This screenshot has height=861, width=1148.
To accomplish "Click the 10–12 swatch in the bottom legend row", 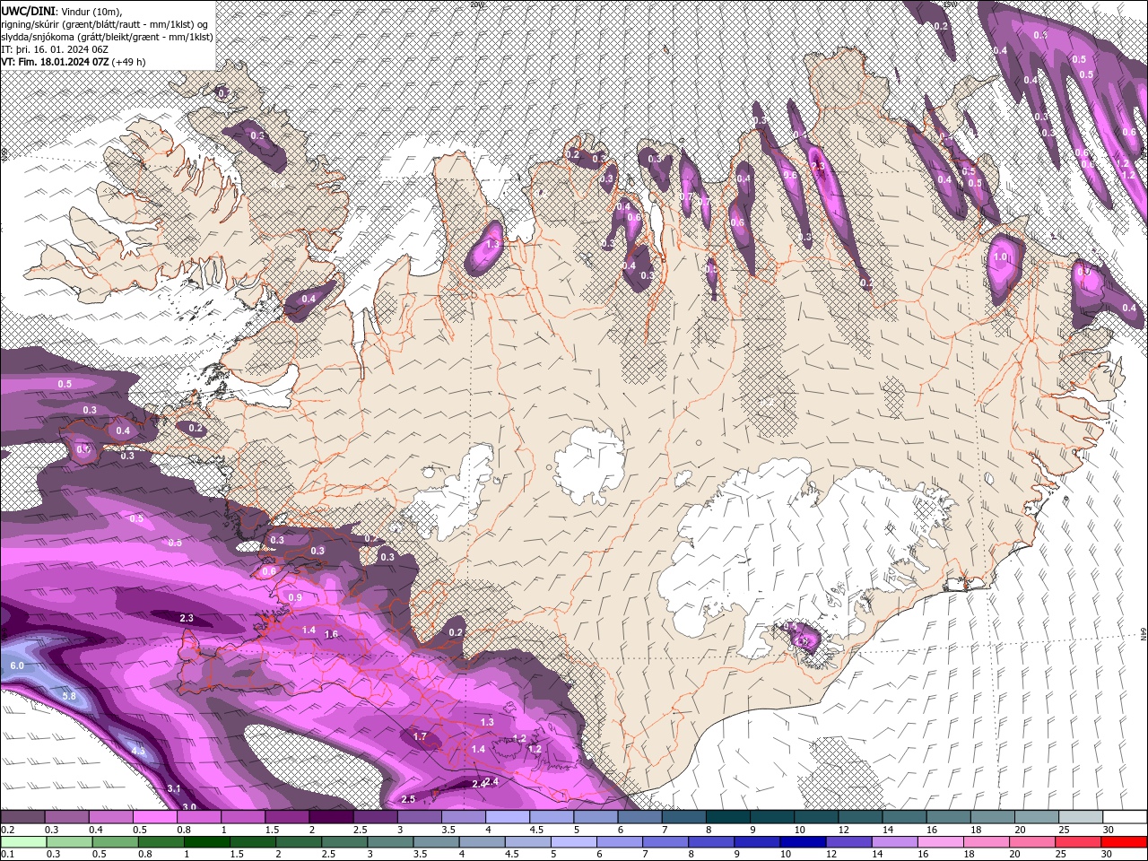I will (x=804, y=841).
